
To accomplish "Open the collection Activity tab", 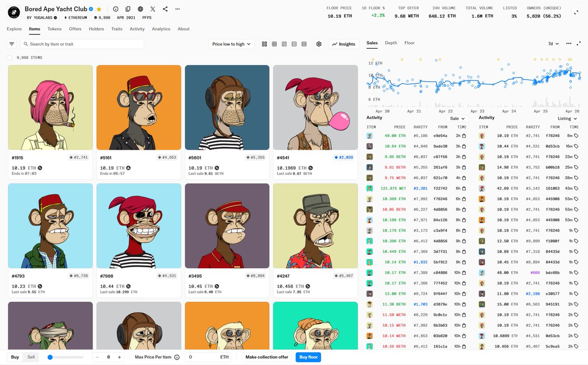I will coord(137,29).
